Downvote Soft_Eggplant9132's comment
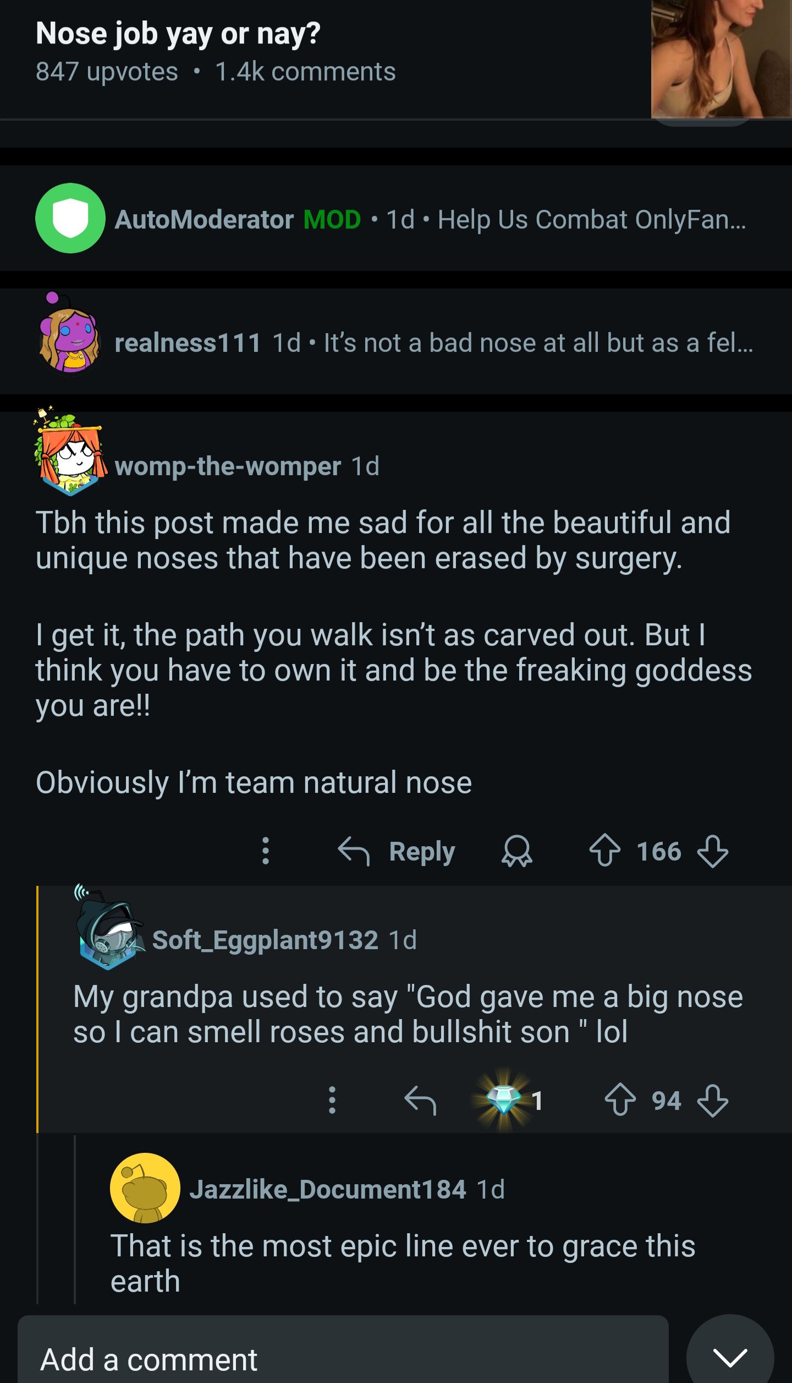 pyautogui.click(x=713, y=1101)
